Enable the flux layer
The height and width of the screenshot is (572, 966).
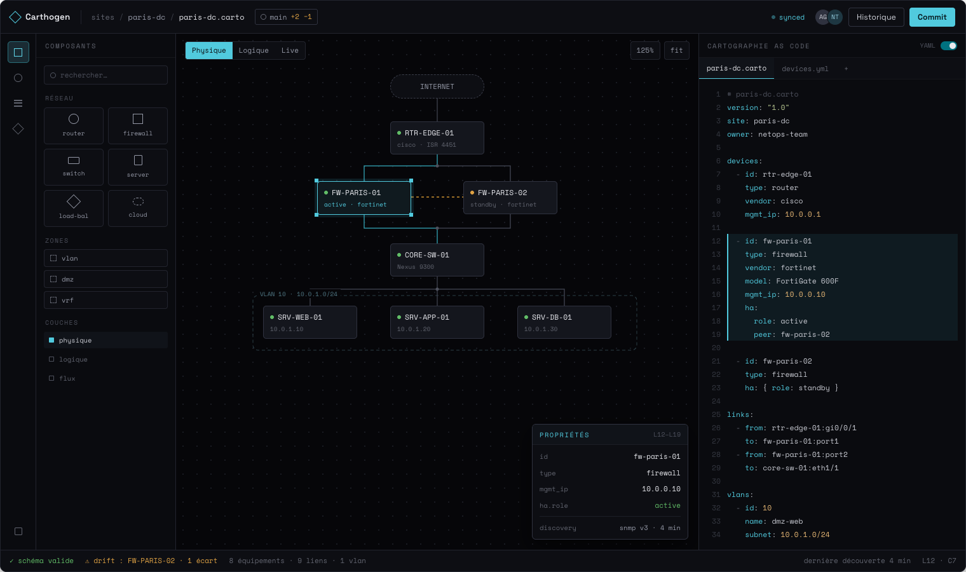pyautogui.click(x=105, y=378)
